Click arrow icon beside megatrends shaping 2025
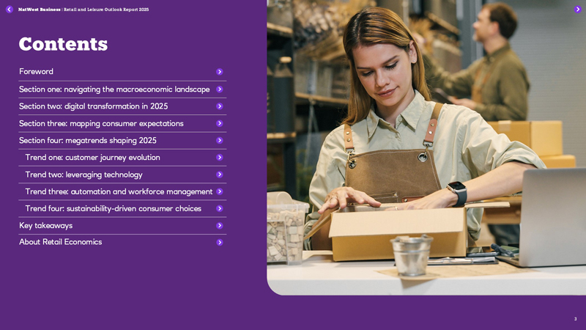The width and height of the screenshot is (586, 330). pyautogui.click(x=220, y=140)
